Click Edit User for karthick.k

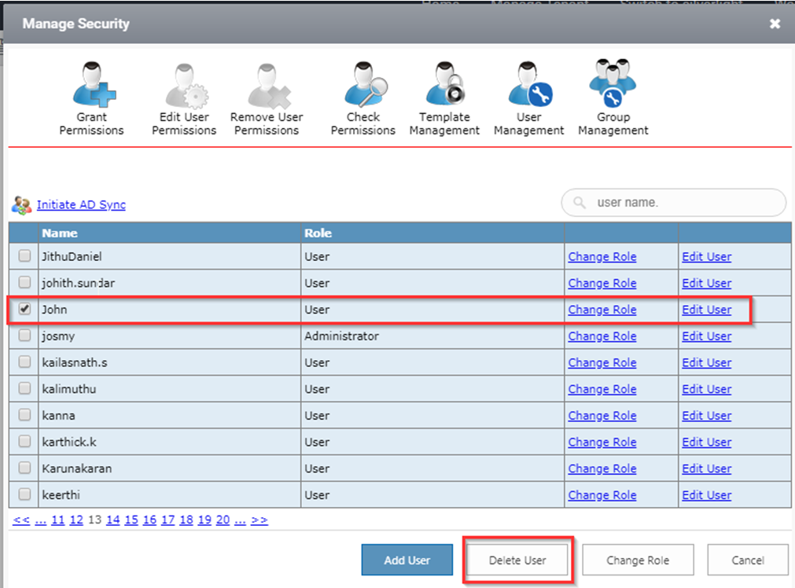(x=707, y=442)
